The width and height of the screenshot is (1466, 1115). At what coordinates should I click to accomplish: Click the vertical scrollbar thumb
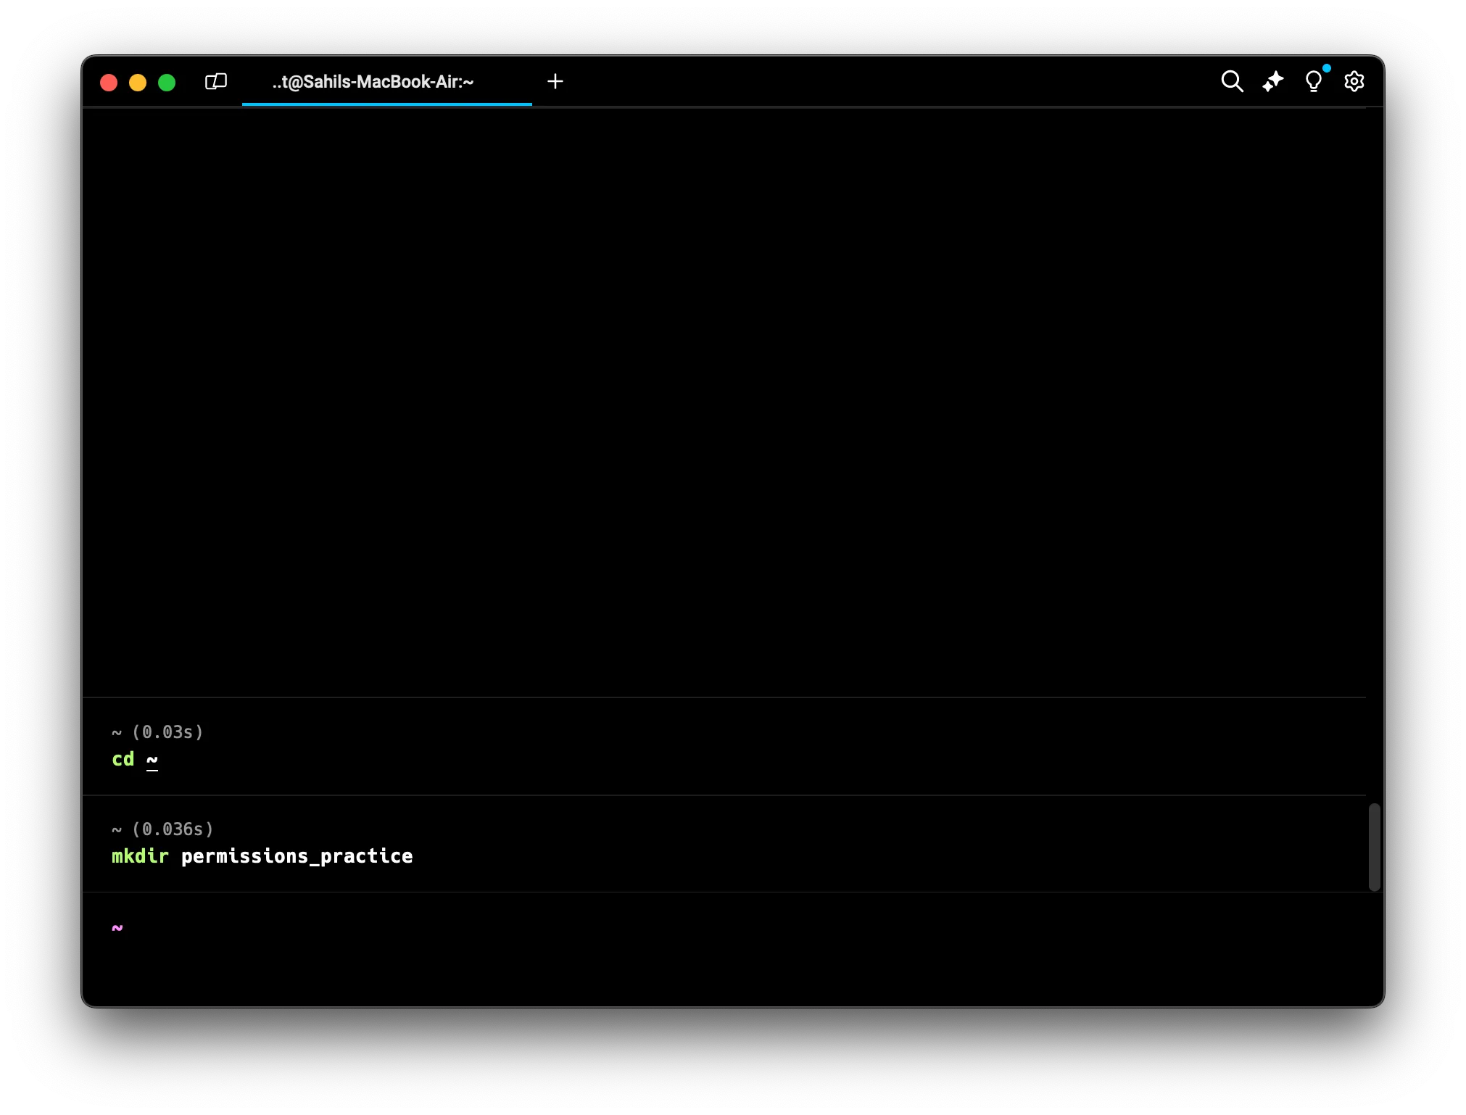(1374, 847)
